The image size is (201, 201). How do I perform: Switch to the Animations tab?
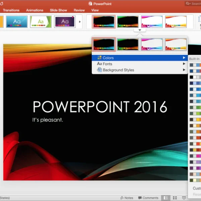pyautogui.click(x=35, y=10)
